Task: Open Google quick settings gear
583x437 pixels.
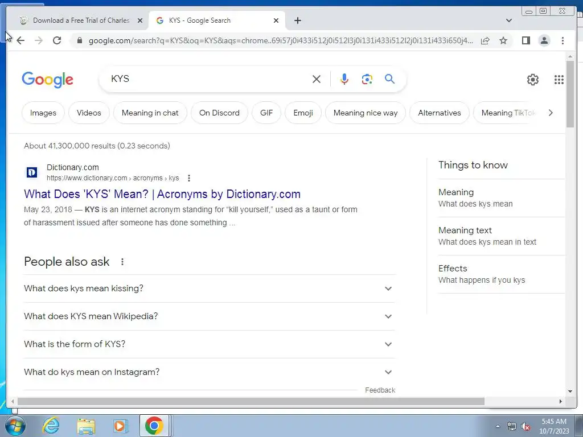Action: 533,80
